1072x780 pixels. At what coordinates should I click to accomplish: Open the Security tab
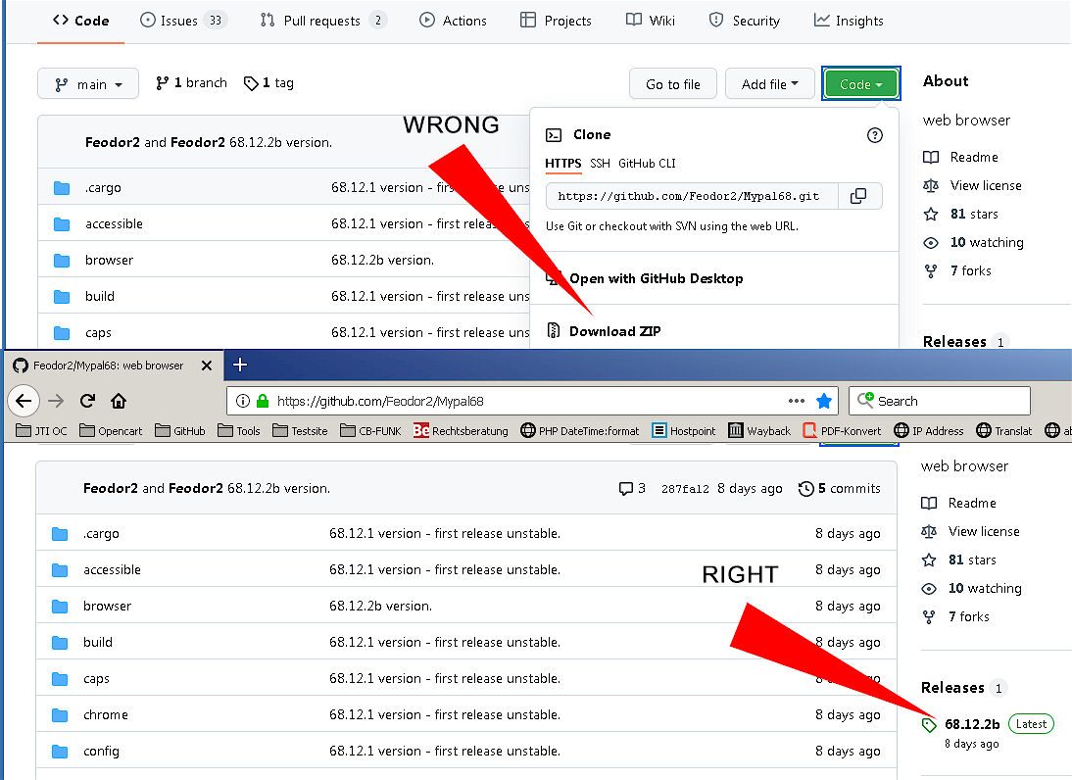pos(745,21)
